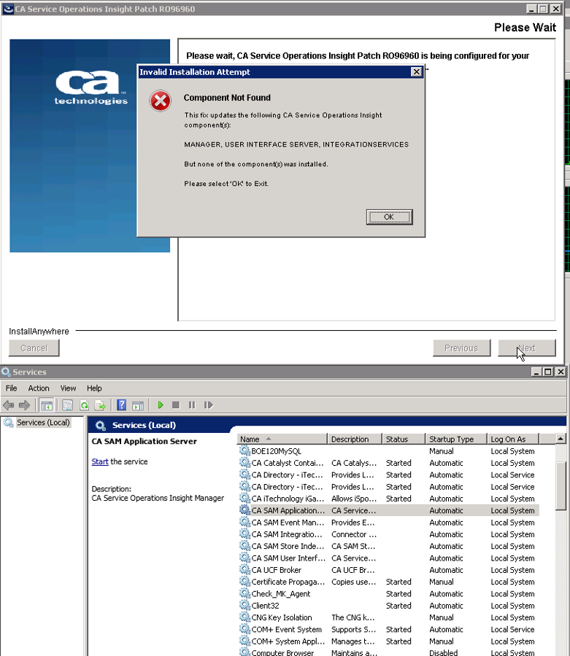Select the COM+ Event System service
The width and height of the screenshot is (570, 656).
click(388, 629)
